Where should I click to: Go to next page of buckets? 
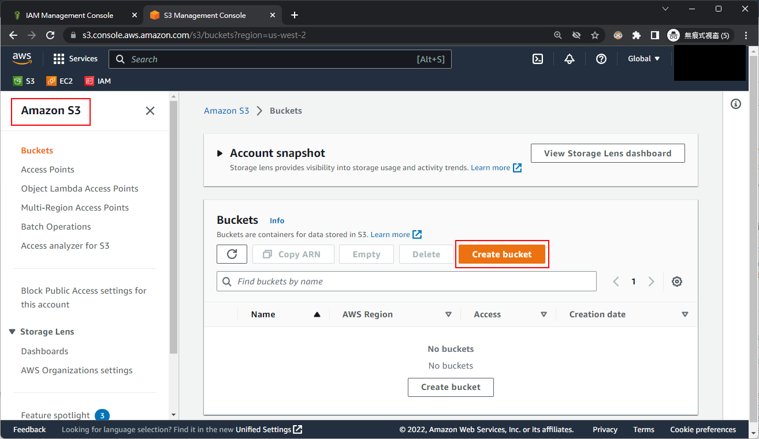coord(652,282)
